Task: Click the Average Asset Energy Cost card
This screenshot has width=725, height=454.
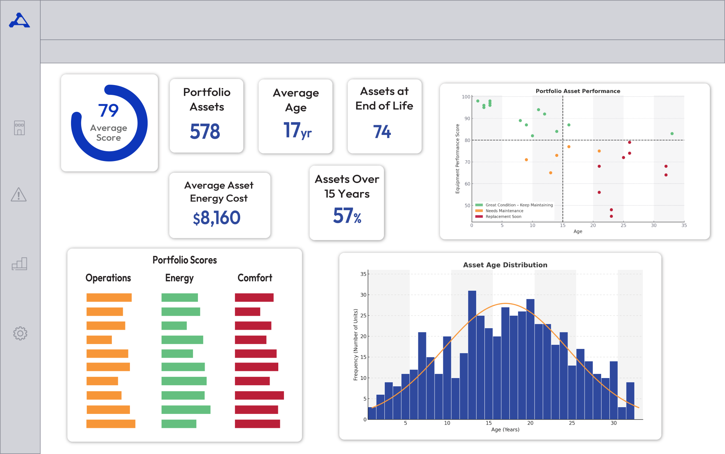Action: pyautogui.click(x=219, y=205)
